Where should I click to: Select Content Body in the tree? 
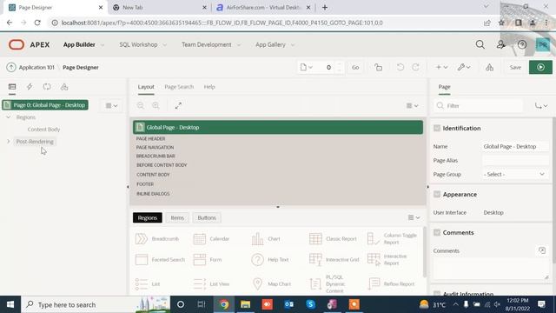click(x=43, y=130)
